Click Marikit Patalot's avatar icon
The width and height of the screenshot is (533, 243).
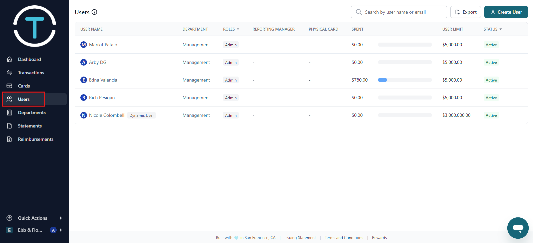84,45
